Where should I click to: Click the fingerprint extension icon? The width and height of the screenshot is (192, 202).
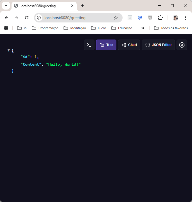(140, 18)
